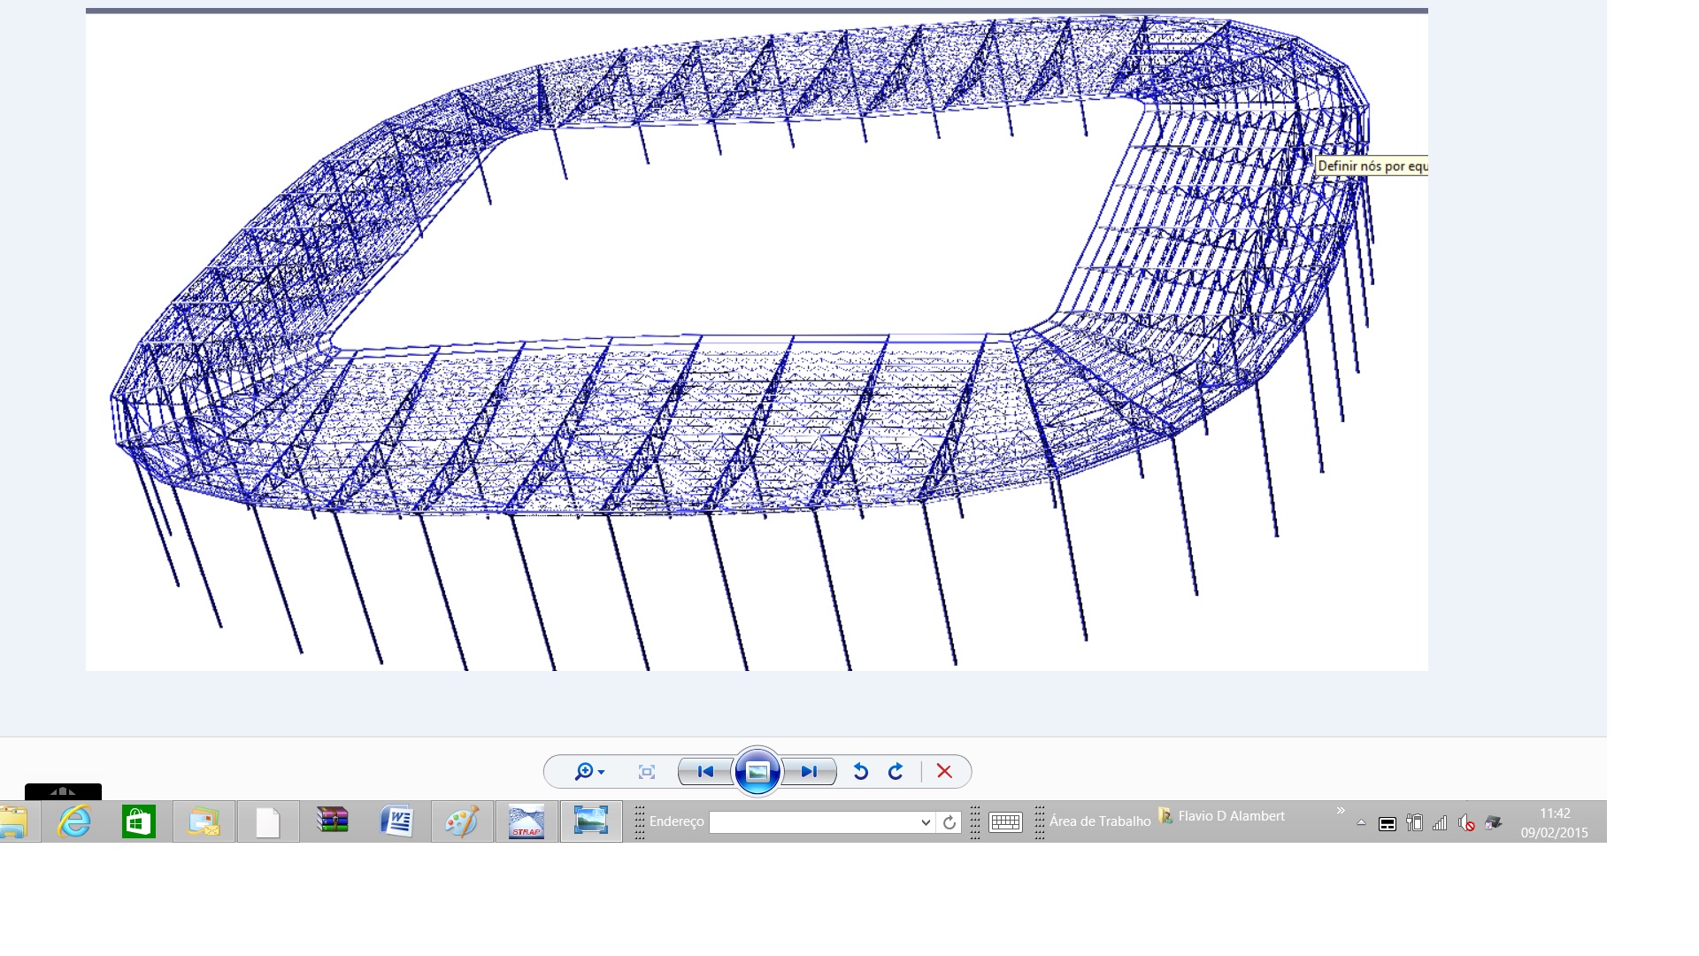Viewport: 1699px width, 956px height.
Task: Click the safely remove hardware tray icon
Action: (x=1494, y=823)
